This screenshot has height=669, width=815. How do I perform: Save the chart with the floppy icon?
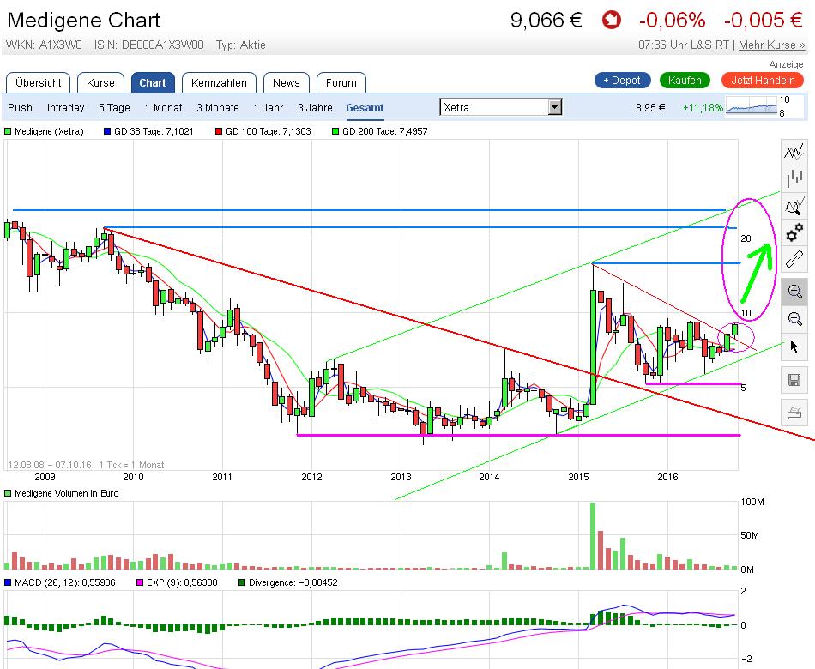pos(794,380)
